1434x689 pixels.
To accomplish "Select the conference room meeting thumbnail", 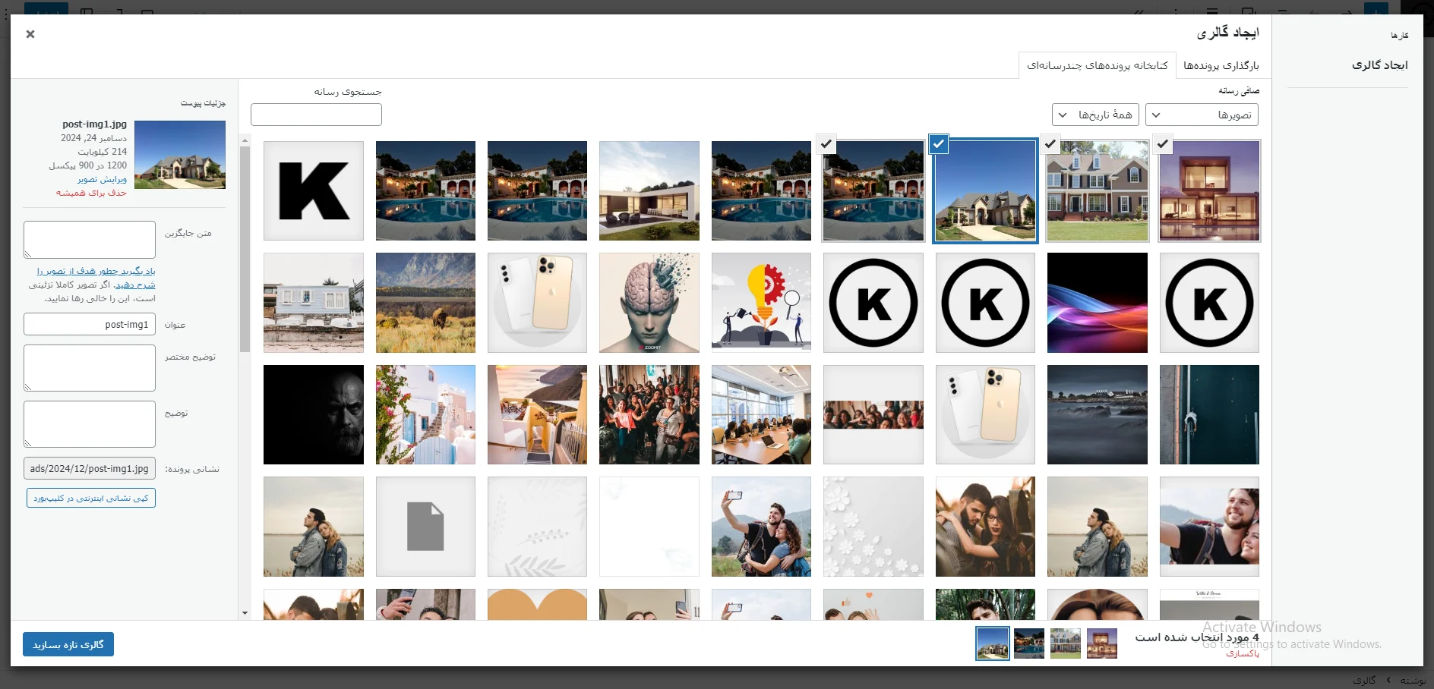I will pos(761,414).
